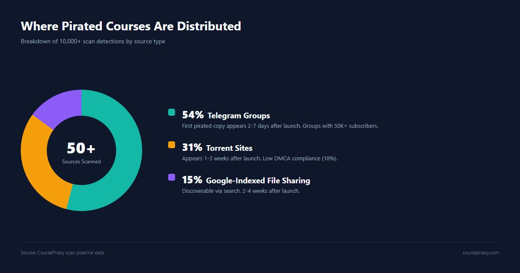Click the 50+ center label
Image resolution: width=520 pixels, height=273 pixels.
[81, 148]
